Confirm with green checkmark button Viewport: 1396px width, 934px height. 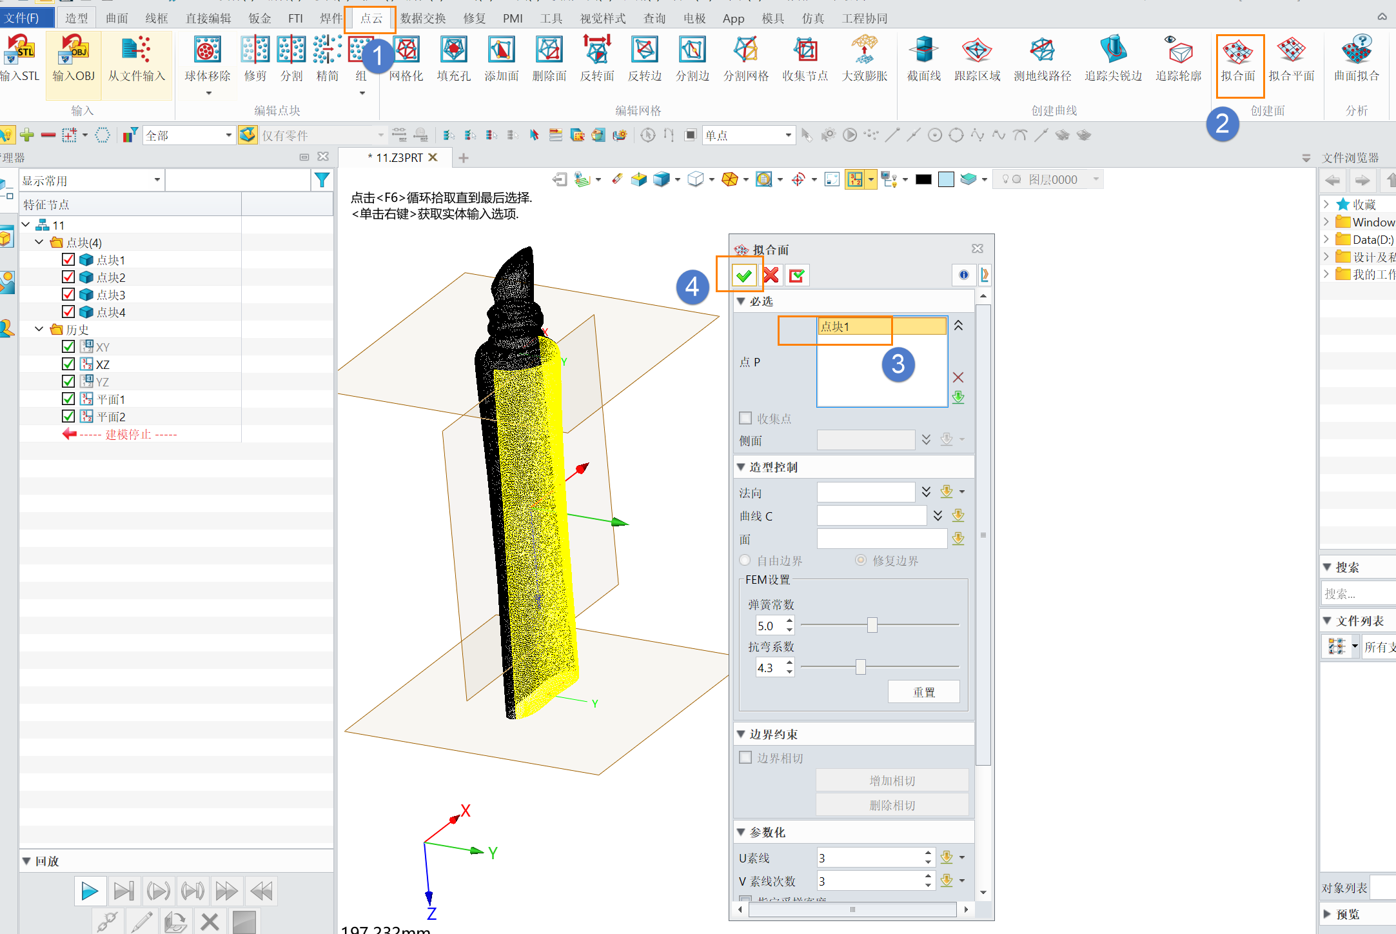744,275
